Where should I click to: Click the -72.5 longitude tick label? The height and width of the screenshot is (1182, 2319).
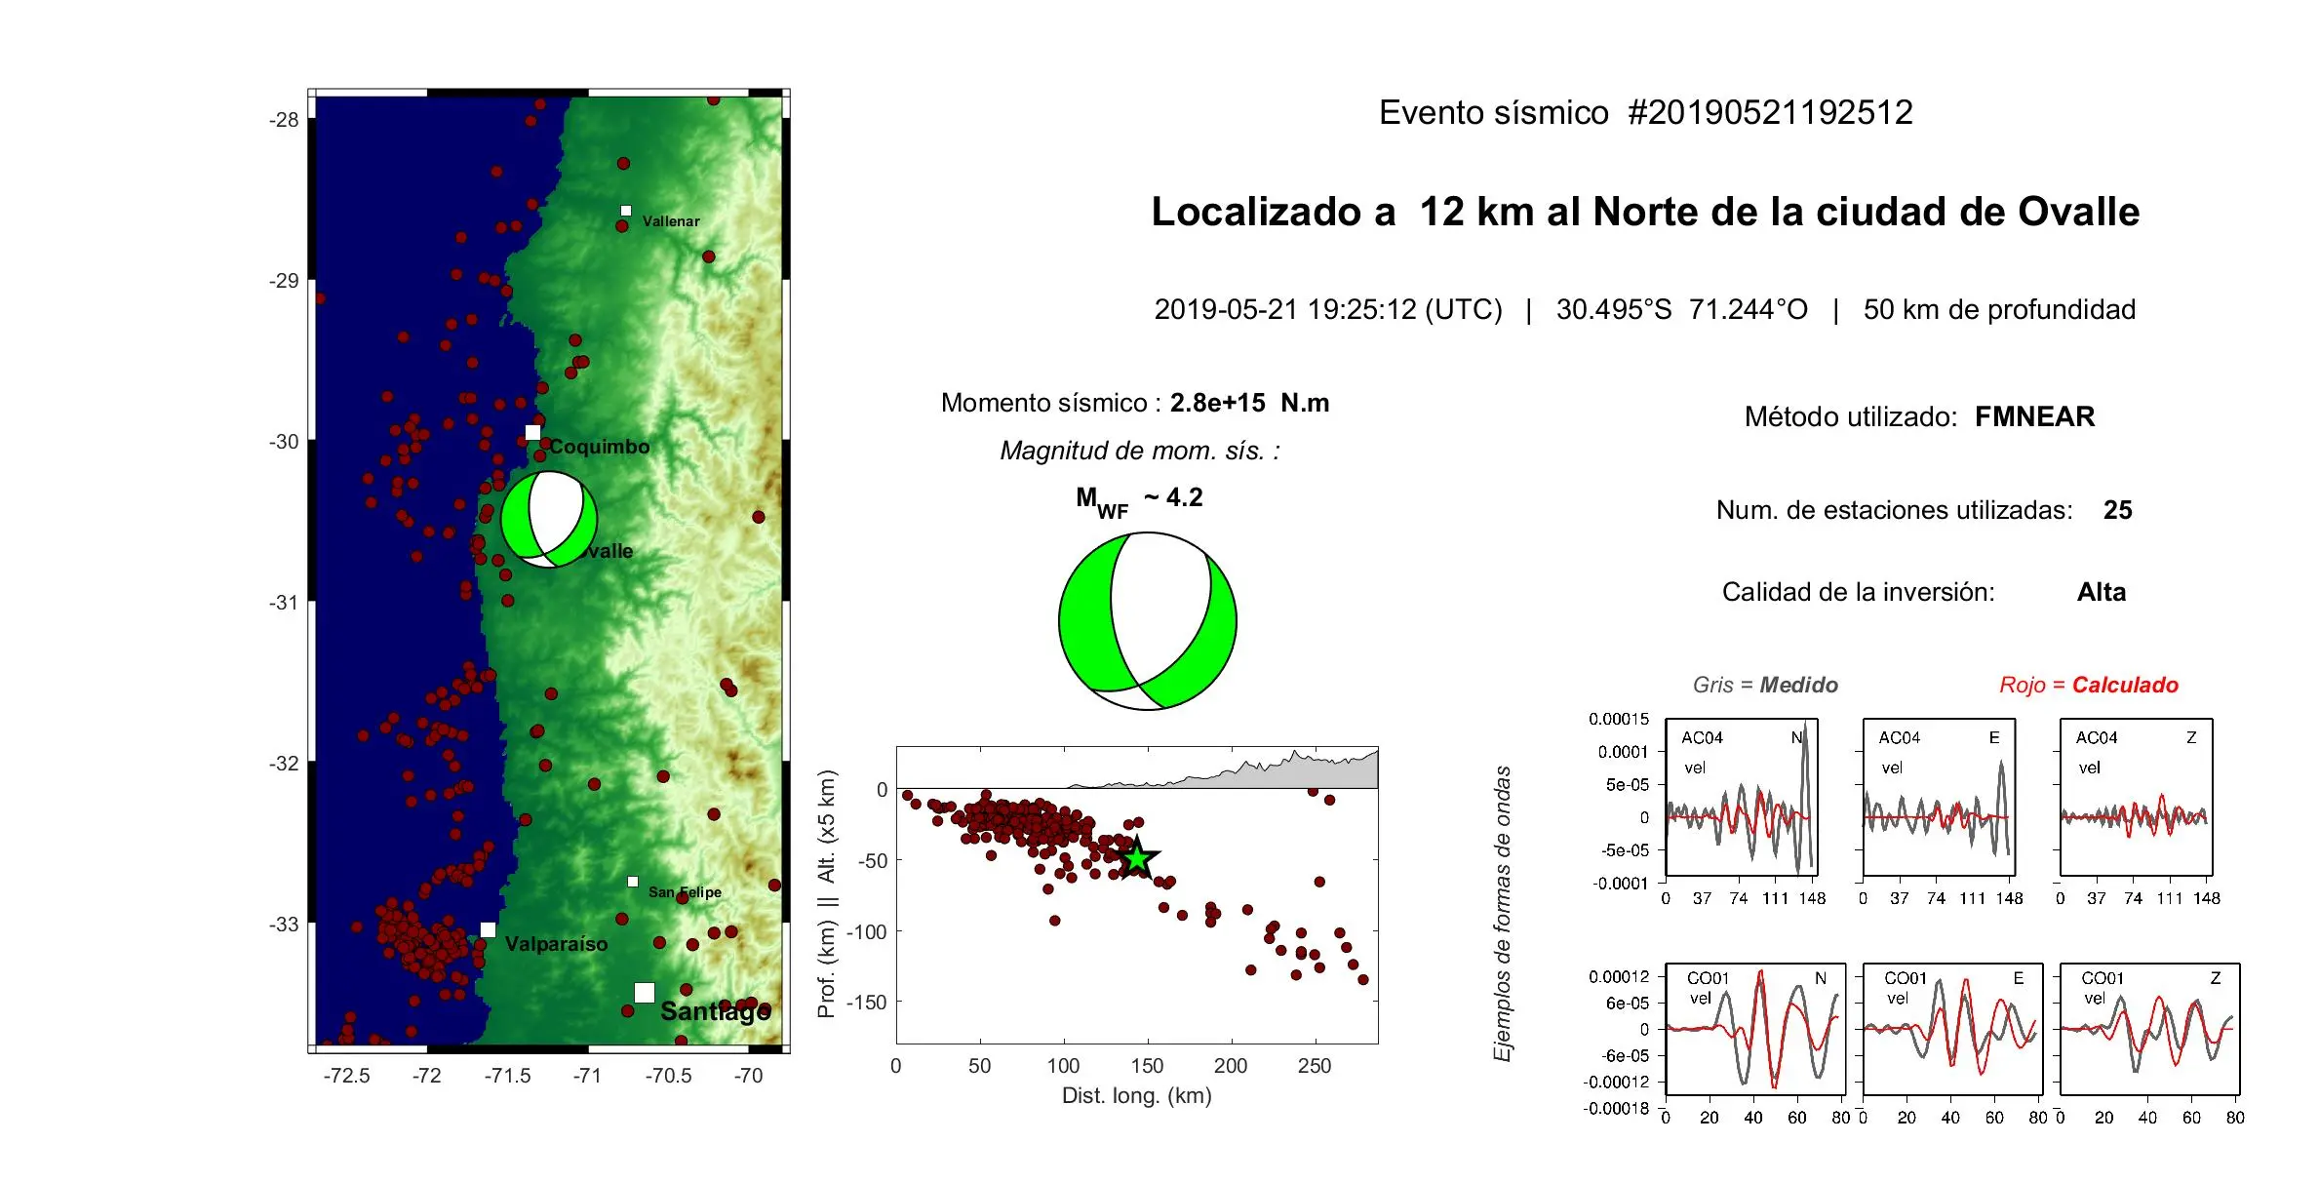point(346,1076)
